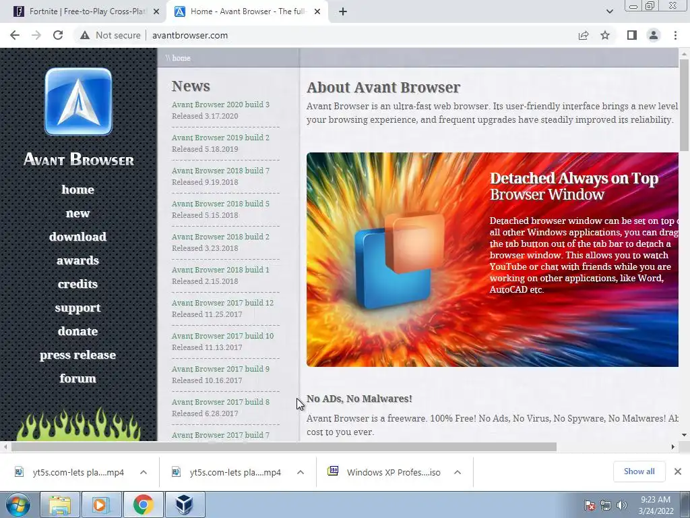Launch Windows Media Player from taskbar
Screen dimensions: 690x518
point(100,505)
